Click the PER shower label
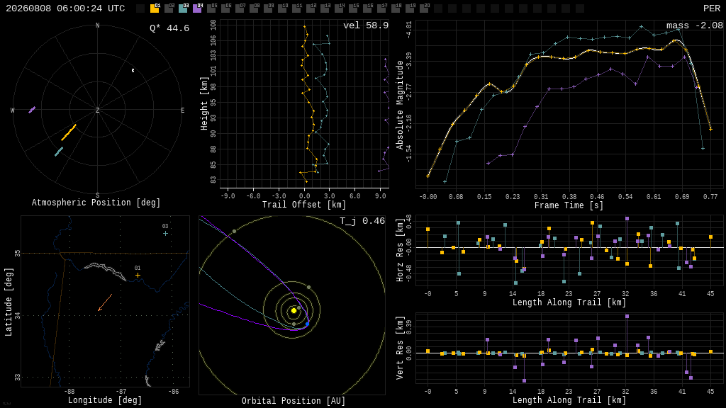This screenshot has height=408, width=726. click(x=712, y=8)
